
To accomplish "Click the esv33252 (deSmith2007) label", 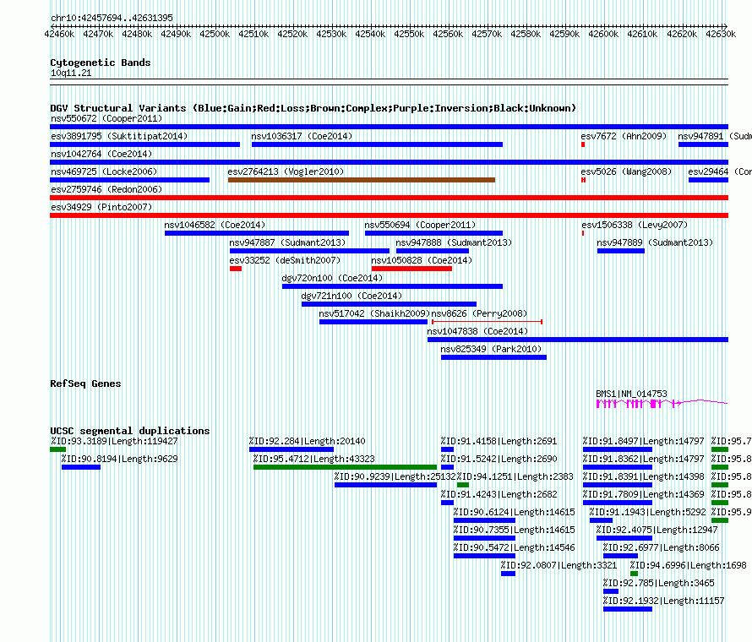I will (285, 260).
